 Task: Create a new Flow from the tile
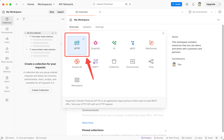[151, 64]
